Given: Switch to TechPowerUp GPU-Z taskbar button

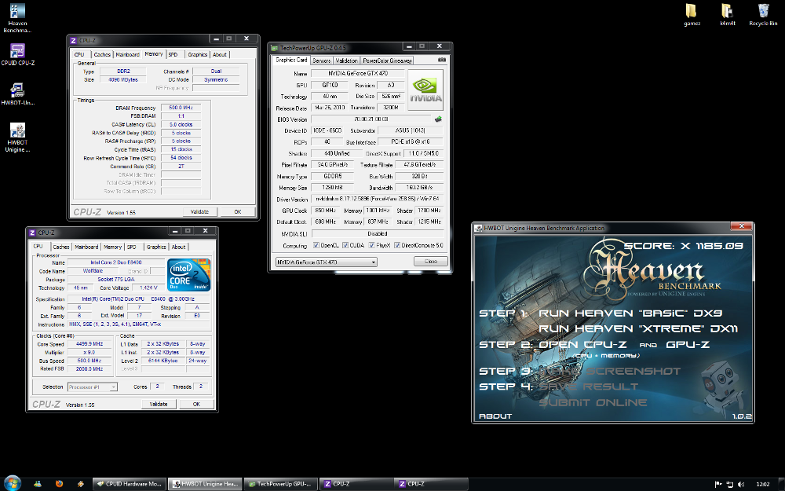Looking at the screenshot, I should (x=280, y=484).
